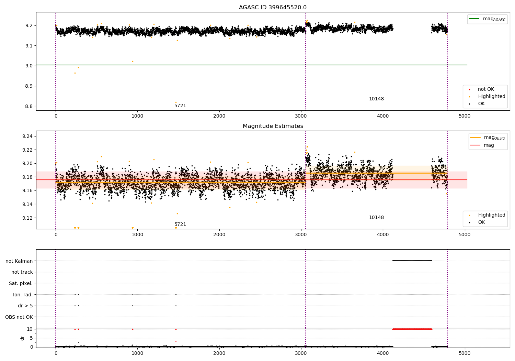515x361 pixels.
Task: Click the black 'OK' legend marker in top plot
Action: click(x=469, y=104)
